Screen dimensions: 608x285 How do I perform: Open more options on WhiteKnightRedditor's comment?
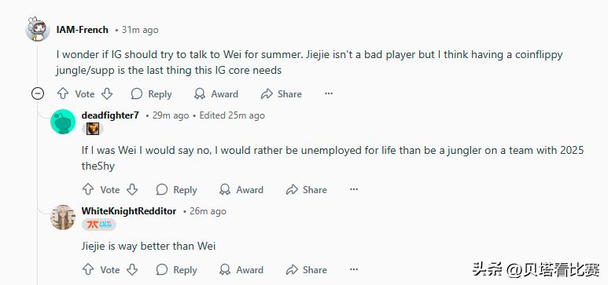354,269
